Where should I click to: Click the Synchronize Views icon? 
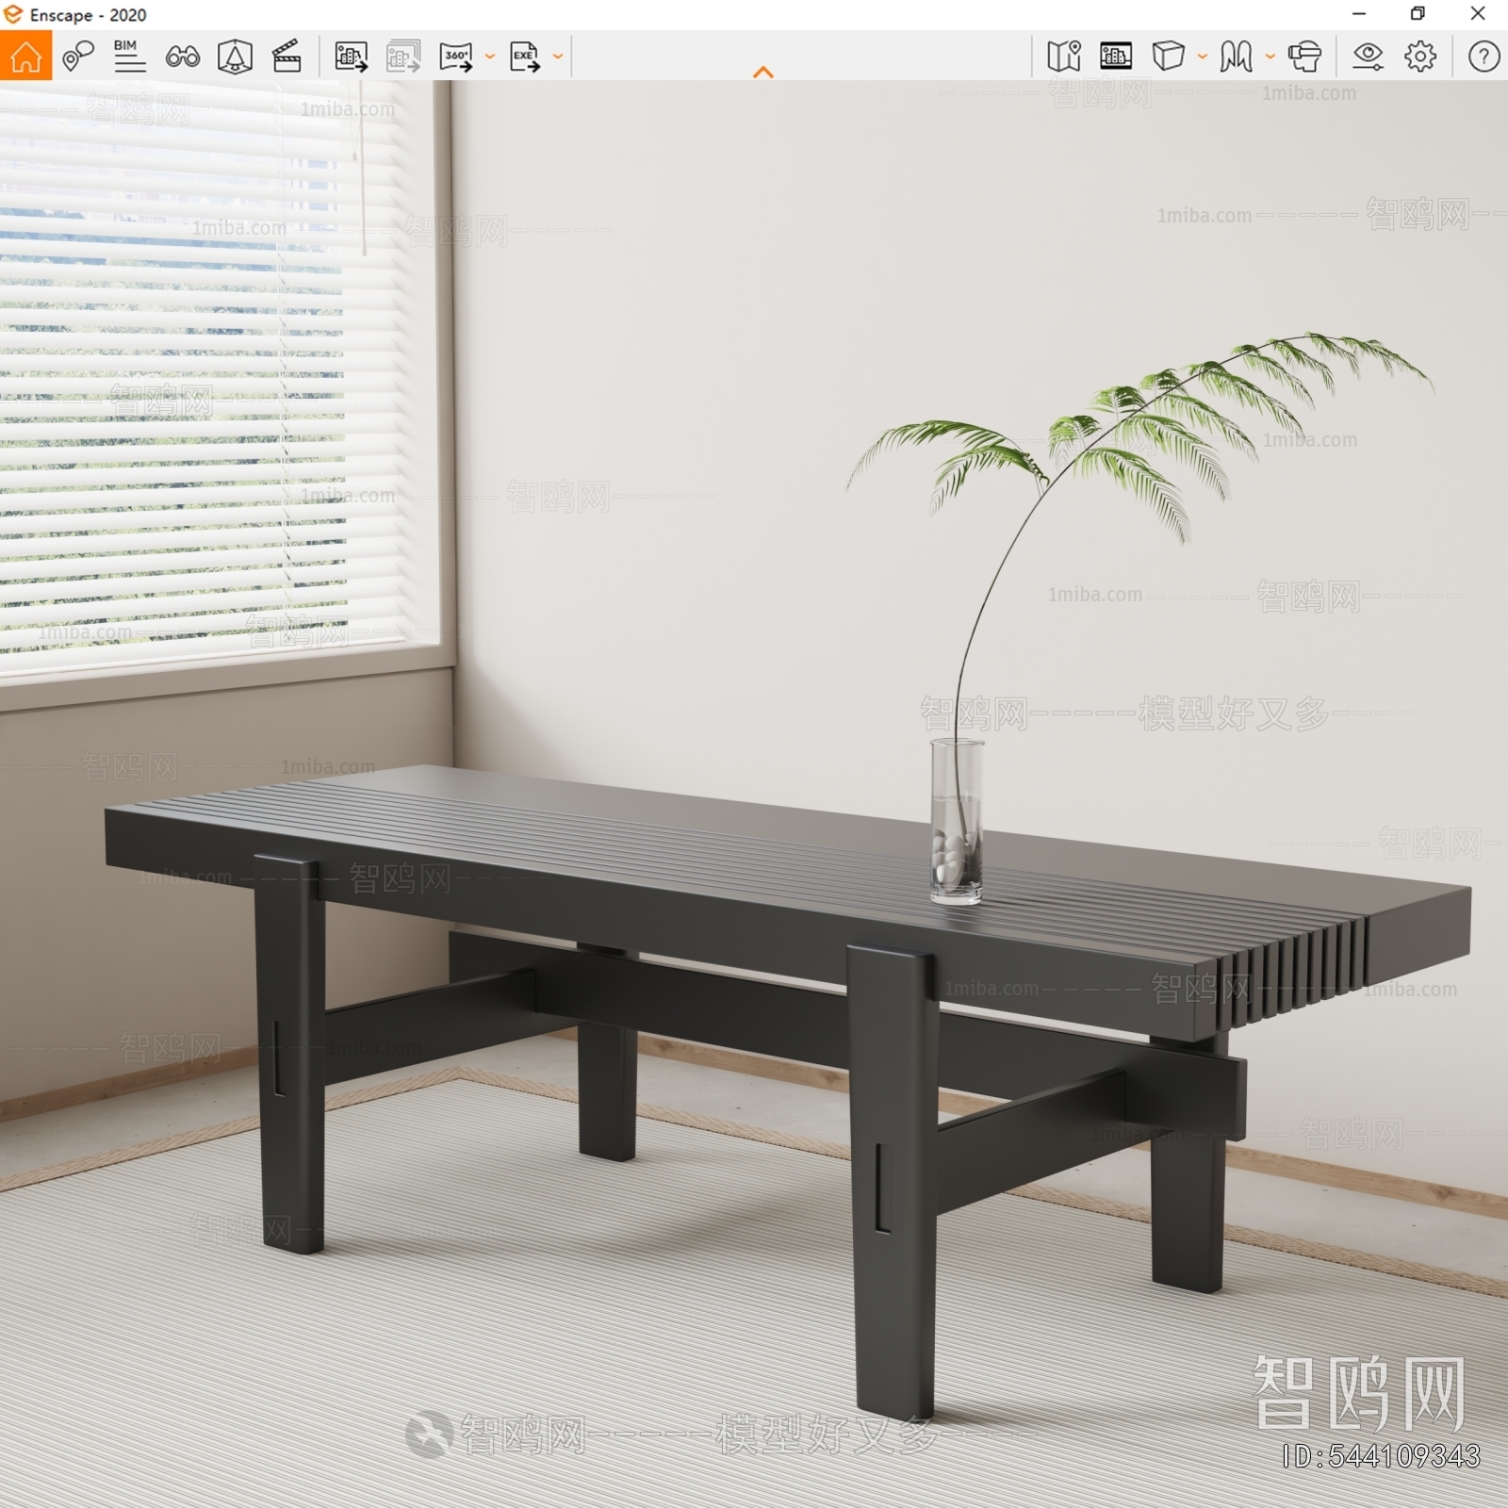pos(235,57)
